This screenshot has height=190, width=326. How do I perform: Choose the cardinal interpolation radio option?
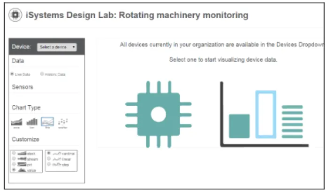(49, 153)
